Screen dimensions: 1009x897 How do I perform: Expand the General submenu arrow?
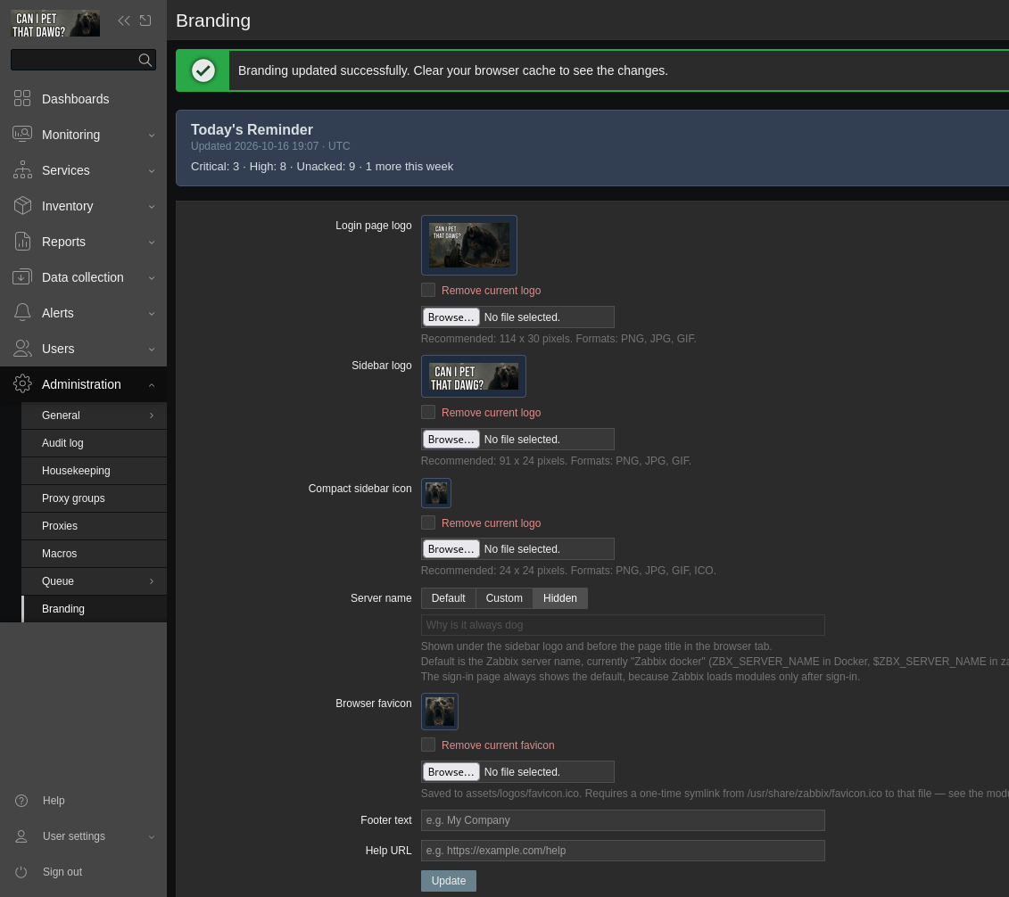coord(152,416)
